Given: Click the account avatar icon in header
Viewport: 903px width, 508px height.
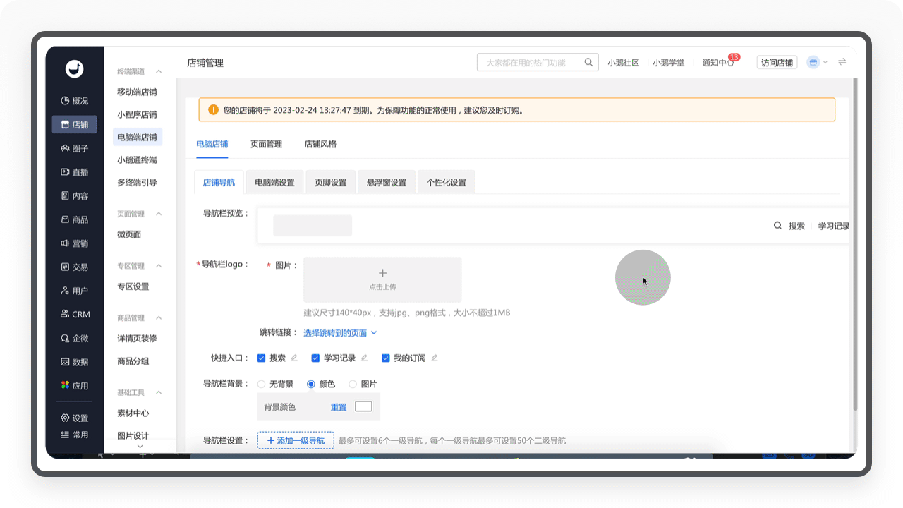Looking at the screenshot, I should click(x=813, y=62).
